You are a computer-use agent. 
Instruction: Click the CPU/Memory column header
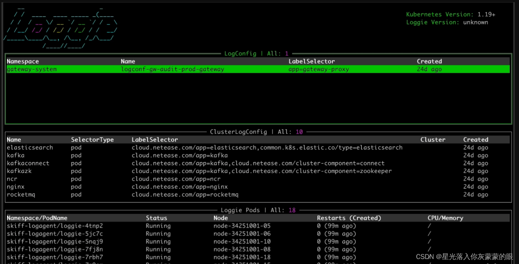(x=445, y=218)
